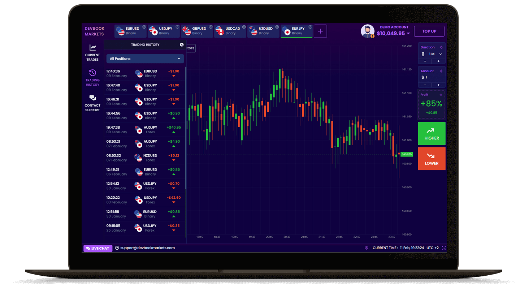Click the Amount input field
520x297 pixels.
click(x=432, y=77)
